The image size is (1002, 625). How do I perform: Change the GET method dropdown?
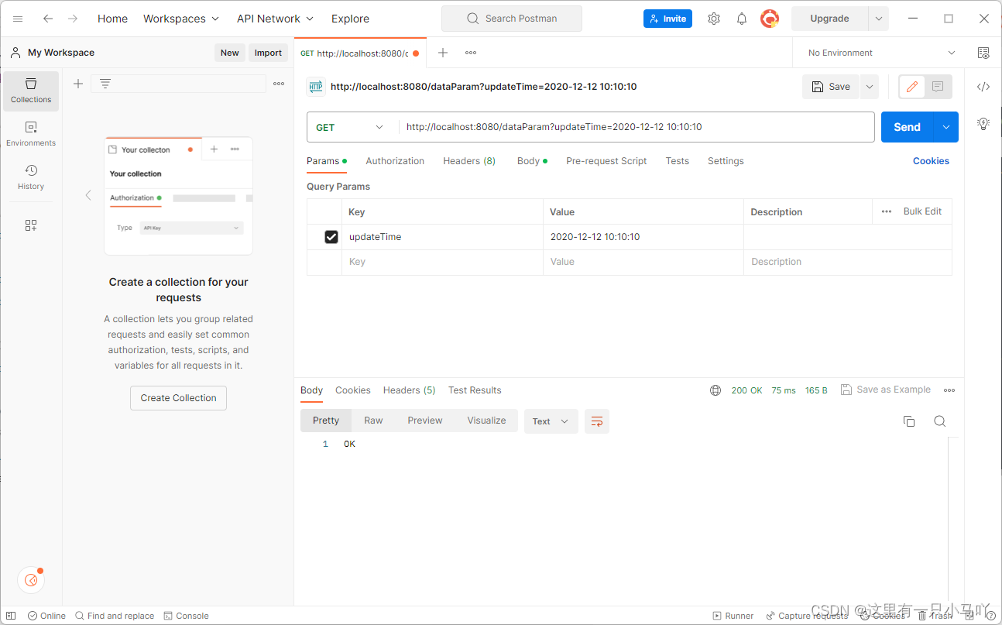[350, 127]
